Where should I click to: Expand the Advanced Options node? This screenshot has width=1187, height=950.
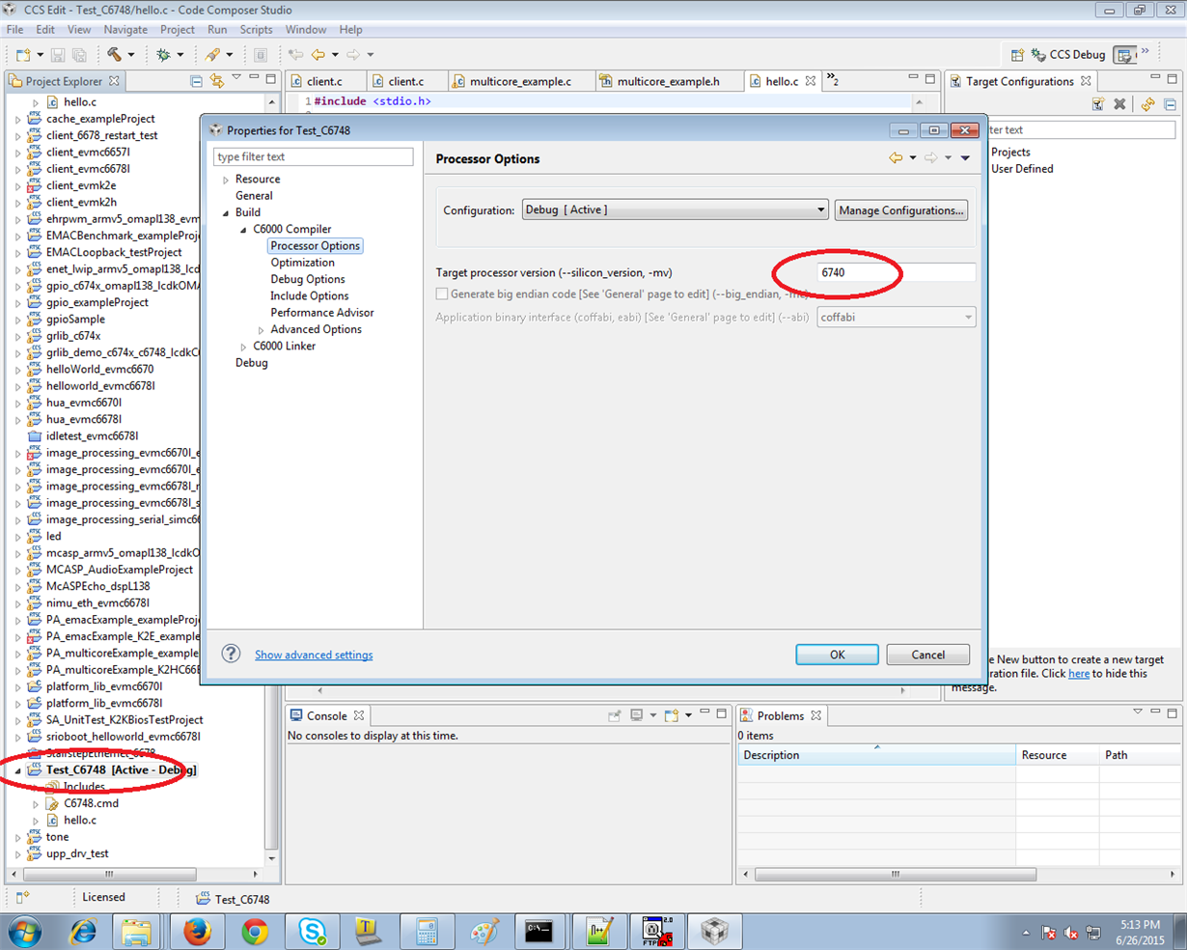261,330
